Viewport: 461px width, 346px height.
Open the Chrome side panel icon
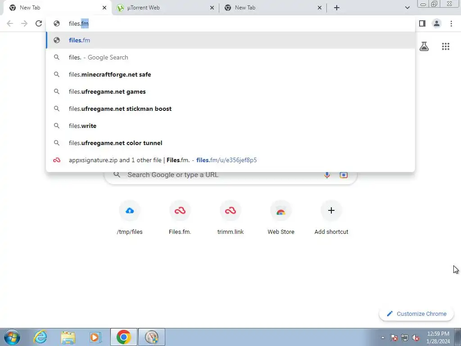point(422,23)
